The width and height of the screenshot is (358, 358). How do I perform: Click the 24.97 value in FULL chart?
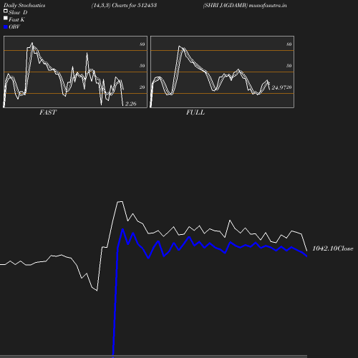click(279, 87)
